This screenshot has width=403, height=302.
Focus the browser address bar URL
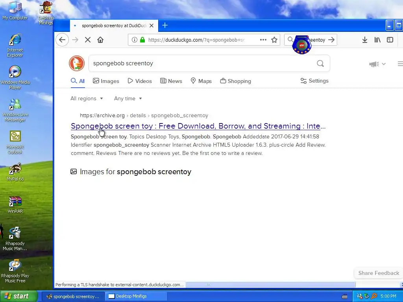pos(196,40)
